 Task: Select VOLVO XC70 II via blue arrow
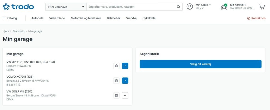coord(125,81)
